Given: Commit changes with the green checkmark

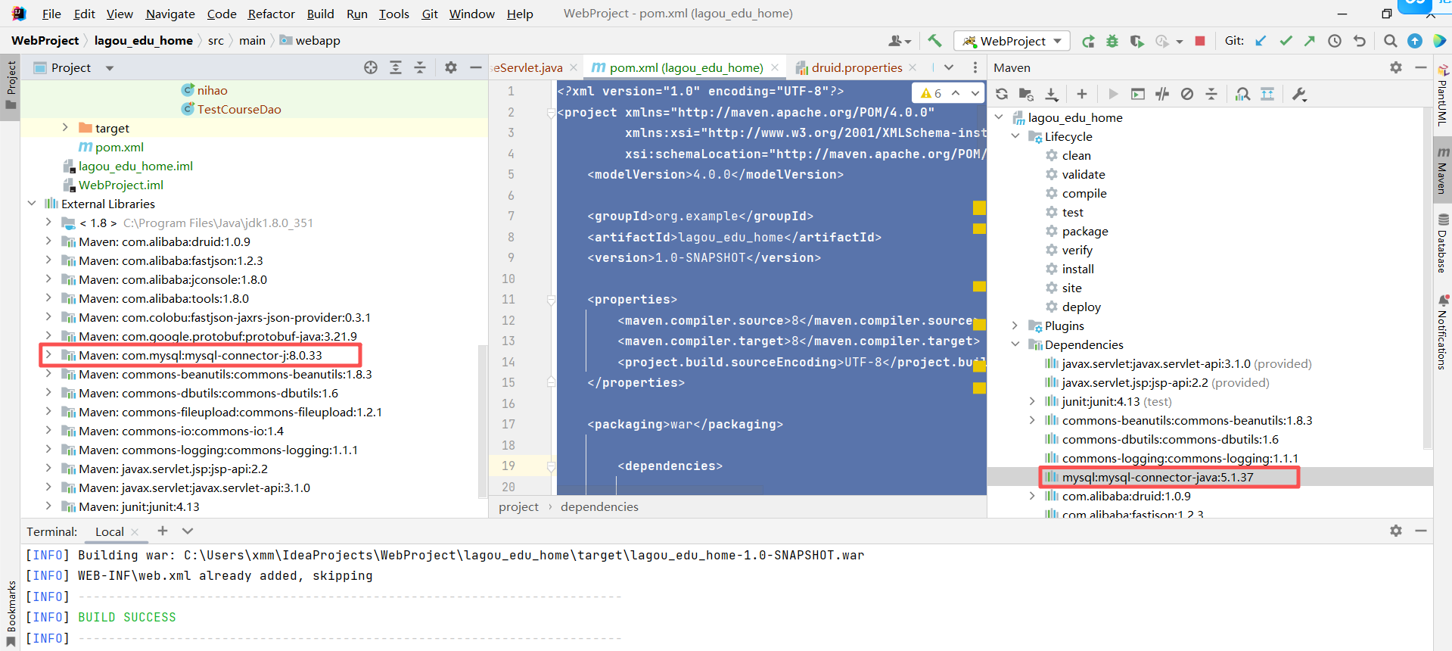Looking at the screenshot, I should (x=1286, y=41).
